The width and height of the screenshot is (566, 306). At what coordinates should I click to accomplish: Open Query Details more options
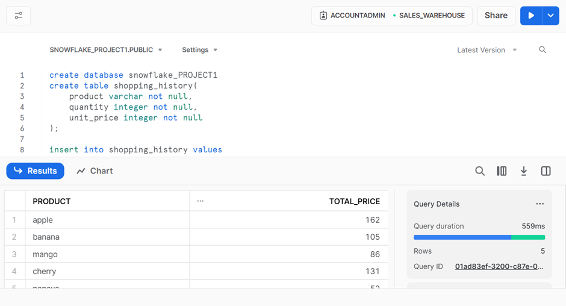(x=540, y=204)
